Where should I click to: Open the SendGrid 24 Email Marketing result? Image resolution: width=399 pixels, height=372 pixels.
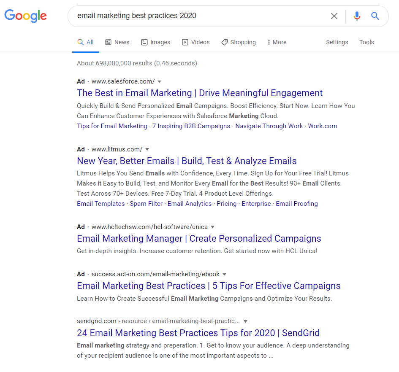pos(198,333)
